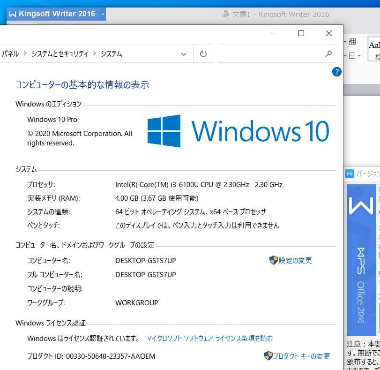Open the borders icon in Writer ribbon

(x=352, y=56)
